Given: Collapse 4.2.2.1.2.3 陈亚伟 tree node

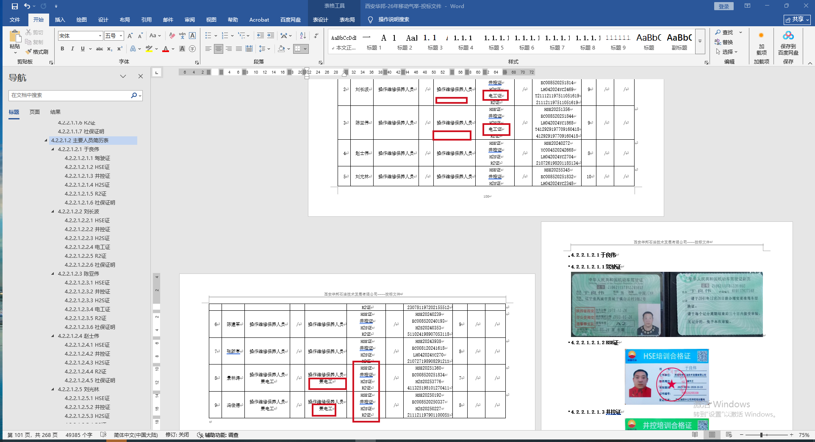Looking at the screenshot, I should point(53,274).
